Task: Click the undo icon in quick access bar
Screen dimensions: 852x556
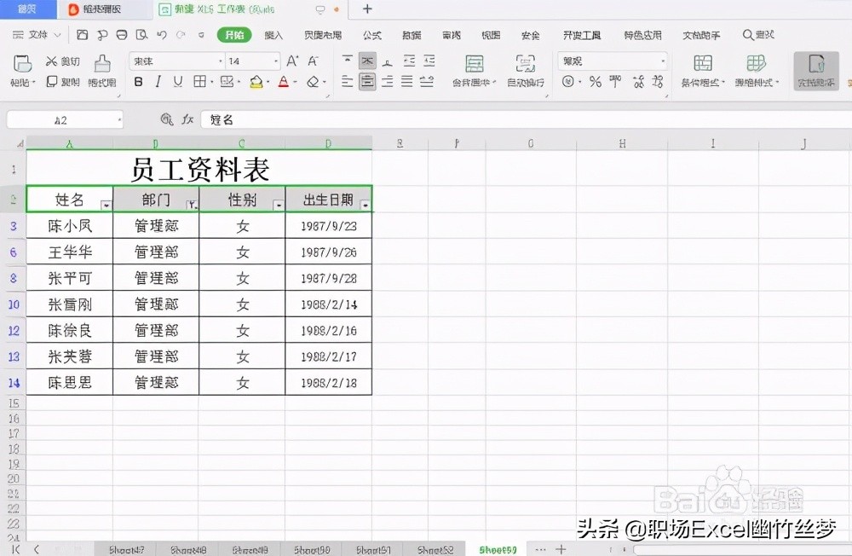Action: pyautogui.click(x=162, y=35)
